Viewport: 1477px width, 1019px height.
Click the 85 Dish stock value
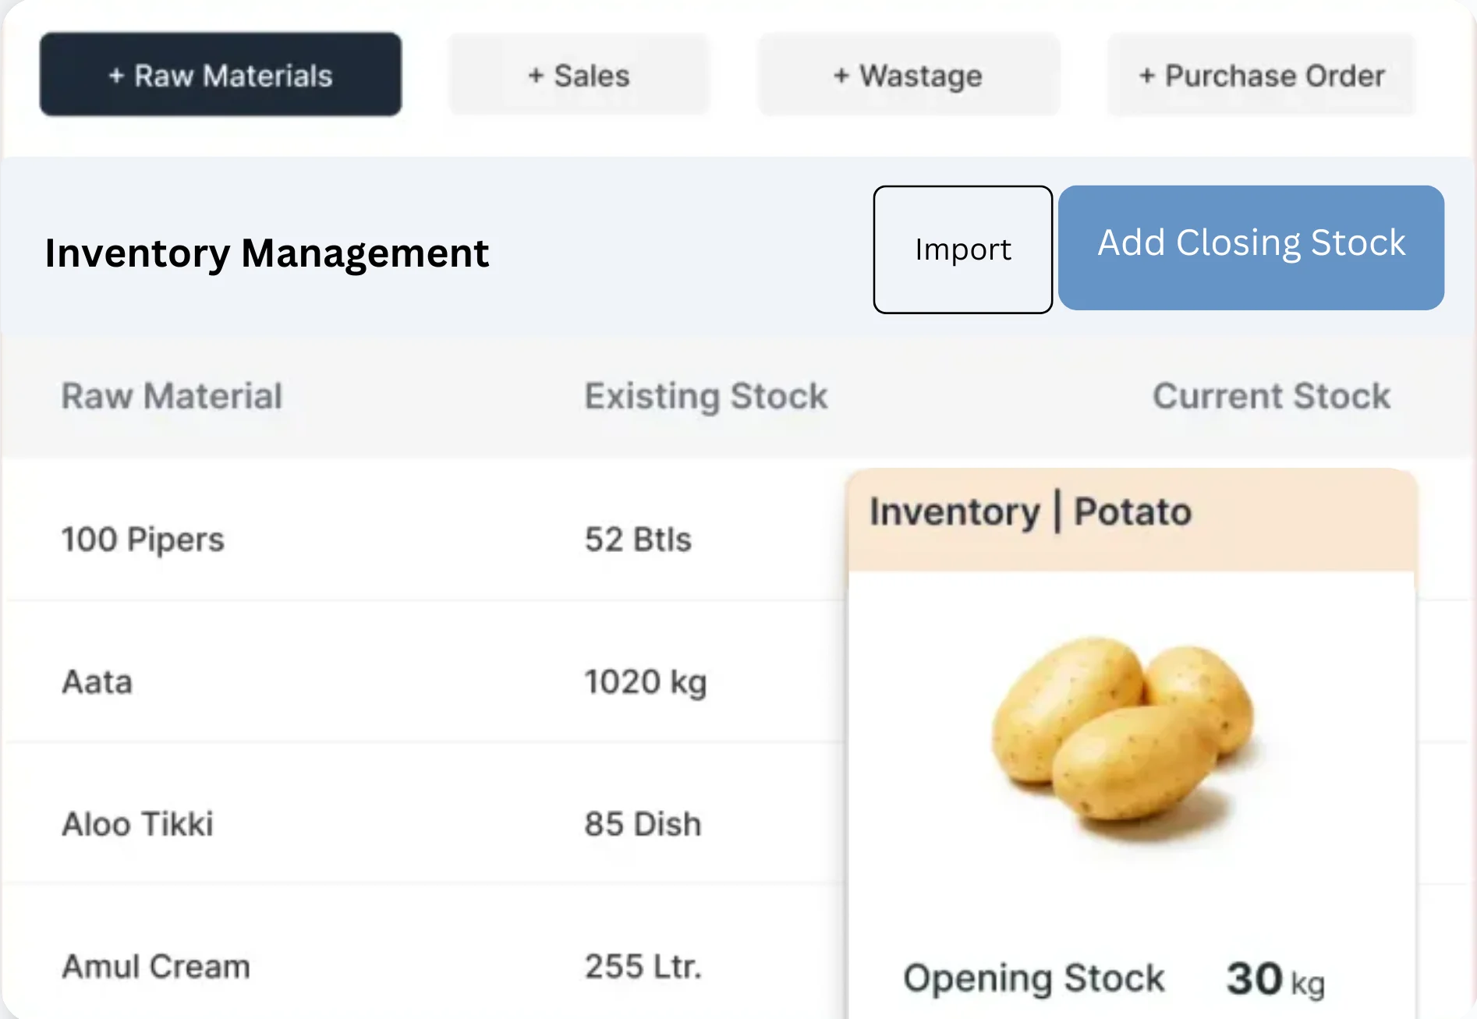pyautogui.click(x=643, y=824)
